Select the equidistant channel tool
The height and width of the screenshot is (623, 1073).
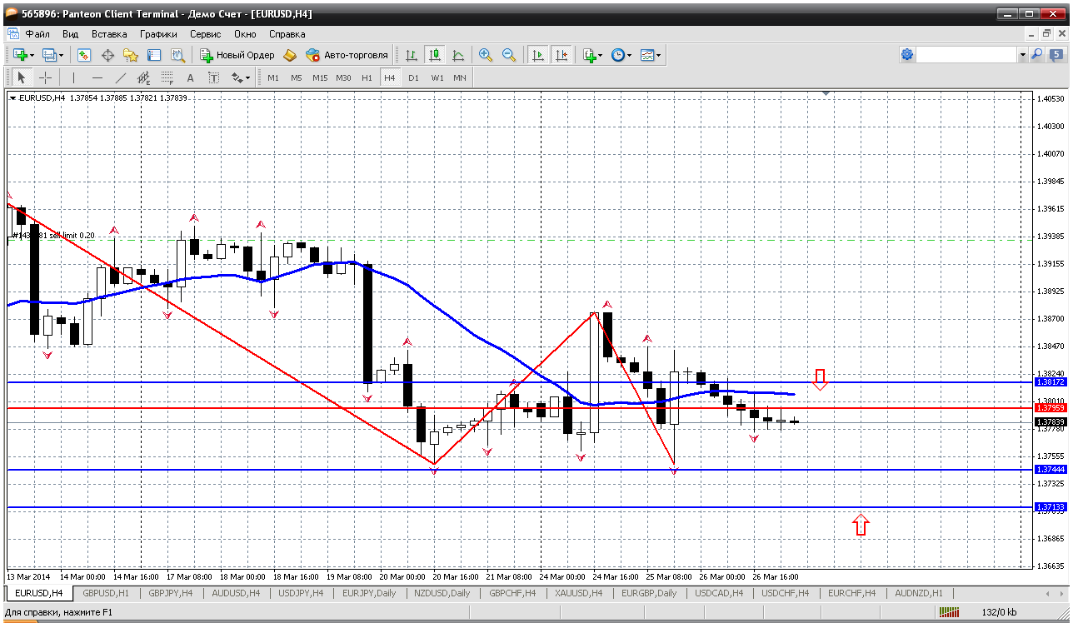coord(143,77)
